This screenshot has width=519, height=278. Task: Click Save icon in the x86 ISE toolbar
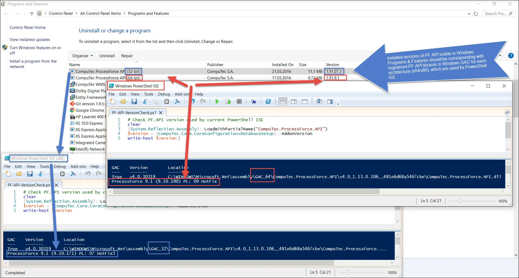[x=30, y=174]
